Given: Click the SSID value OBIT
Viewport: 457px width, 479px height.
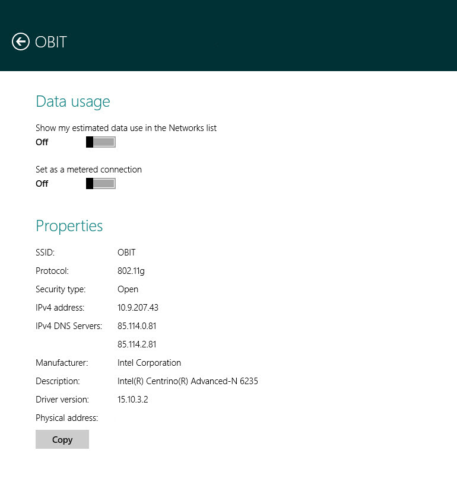Looking at the screenshot, I should coord(126,253).
